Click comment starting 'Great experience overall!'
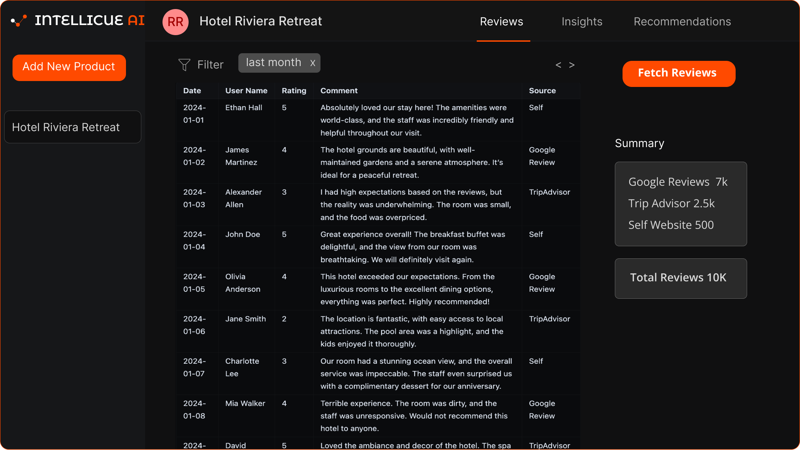 point(413,247)
